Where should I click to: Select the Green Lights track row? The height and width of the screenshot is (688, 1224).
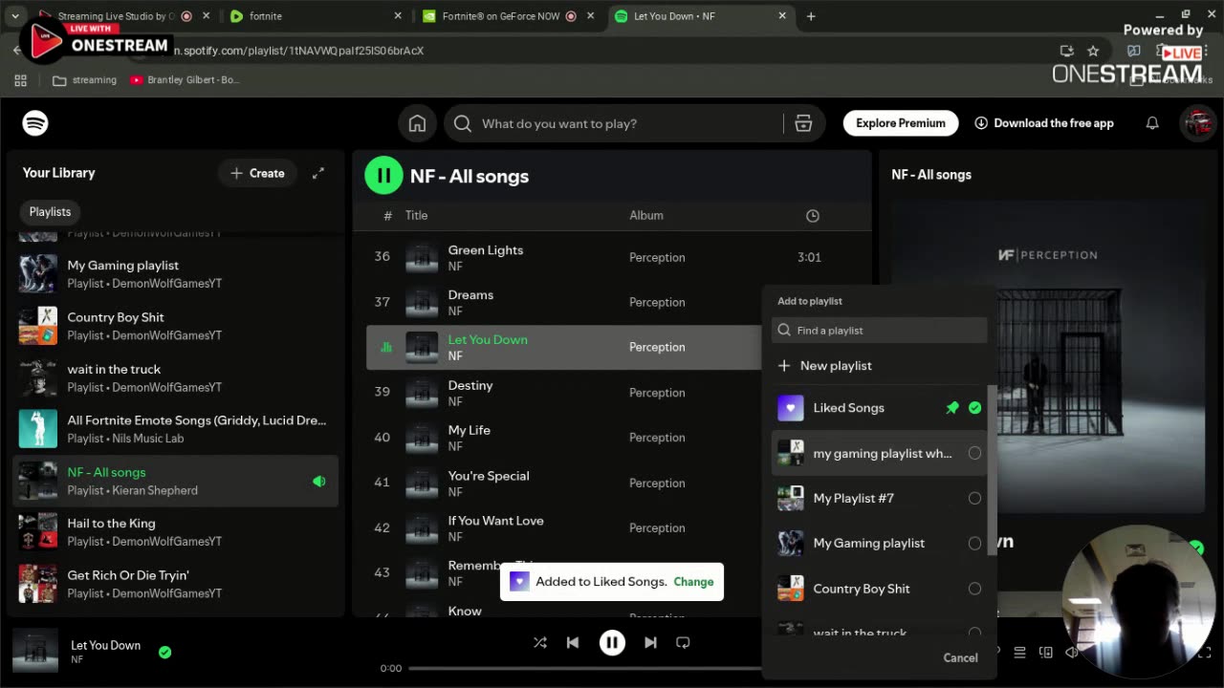[612, 257]
